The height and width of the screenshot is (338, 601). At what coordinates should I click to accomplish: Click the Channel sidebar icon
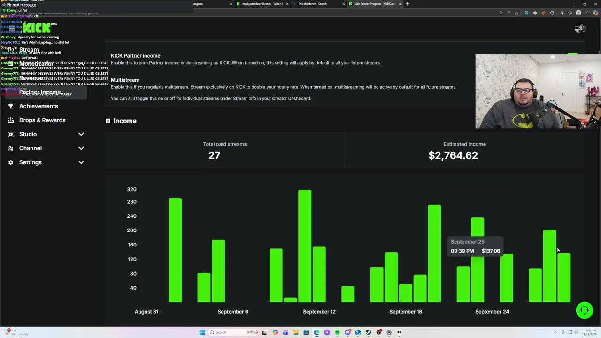coord(11,148)
